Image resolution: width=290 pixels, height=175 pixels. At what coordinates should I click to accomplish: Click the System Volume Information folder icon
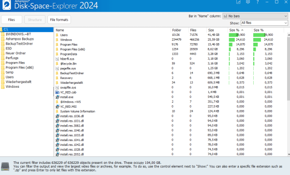coord(57,111)
